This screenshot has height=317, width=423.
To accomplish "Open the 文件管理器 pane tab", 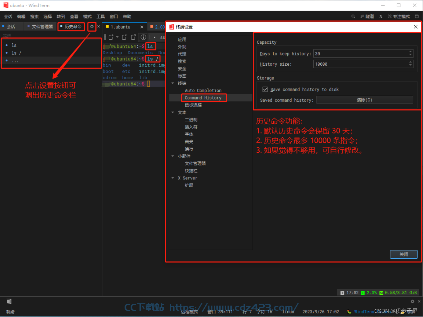I will pos(40,27).
